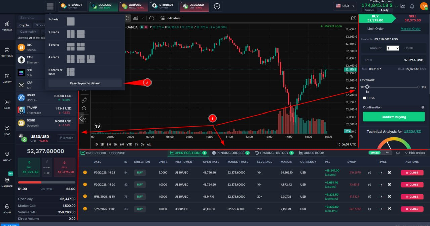This screenshot has width=430, height=226.
Task: Enable the TP/SL checkbox
Action: click(365, 98)
